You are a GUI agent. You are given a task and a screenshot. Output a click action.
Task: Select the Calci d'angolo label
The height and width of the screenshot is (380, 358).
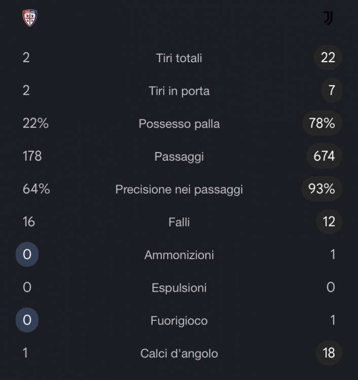[x=179, y=354]
